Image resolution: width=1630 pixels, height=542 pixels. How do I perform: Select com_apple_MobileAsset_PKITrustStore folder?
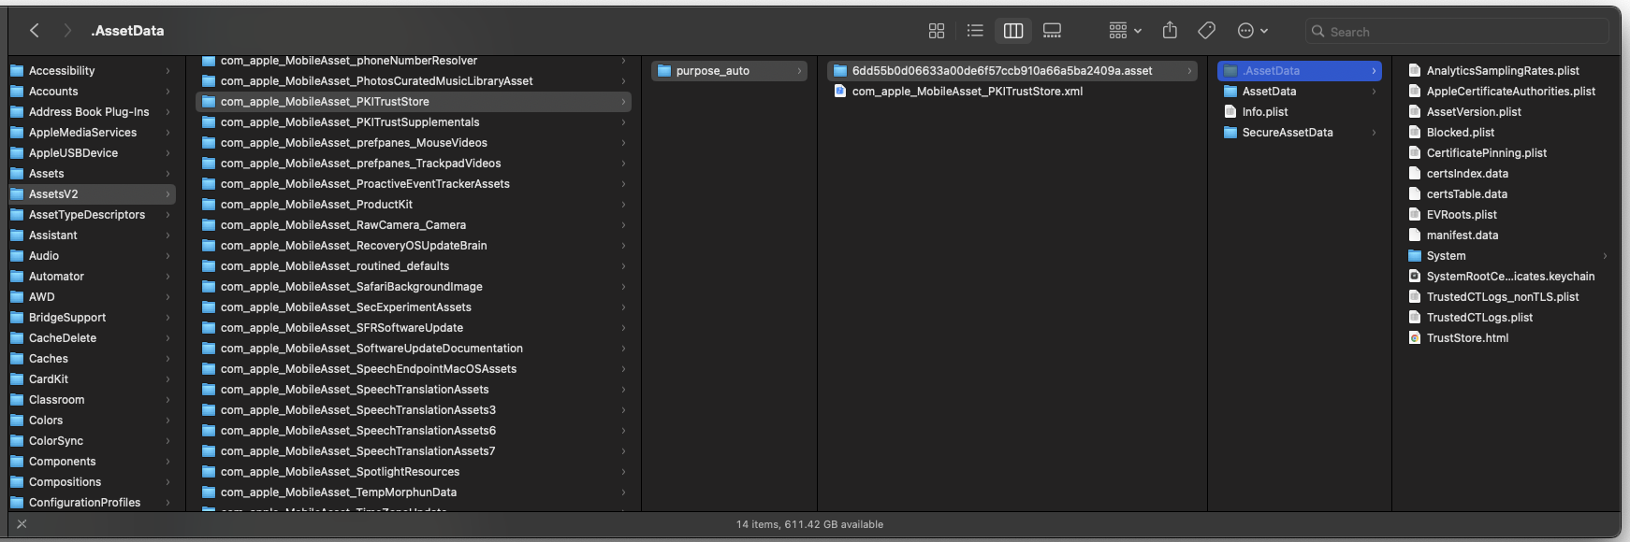414,102
